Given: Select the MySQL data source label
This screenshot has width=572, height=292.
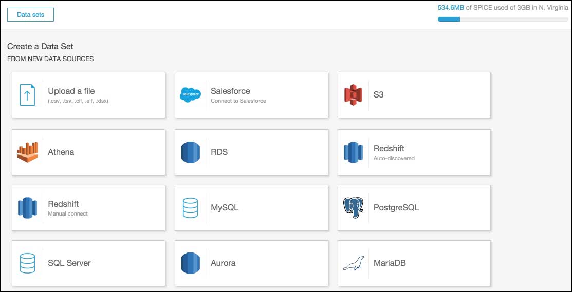Looking at the screenshot, I should pyautogui.click(x=225, y=208).
